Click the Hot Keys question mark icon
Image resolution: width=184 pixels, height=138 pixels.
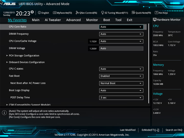tap(156, 13)
